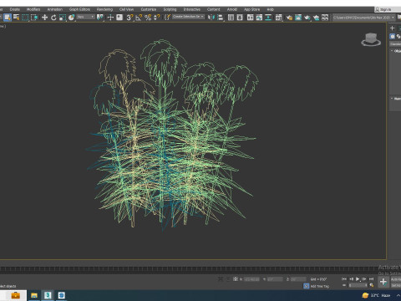Click the time slider track bar

(189, 268)
